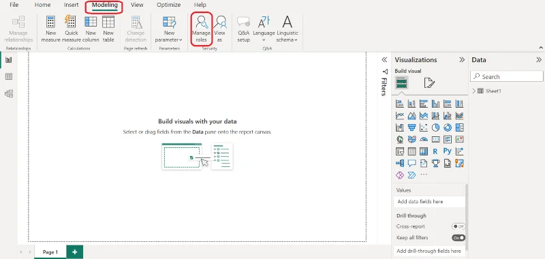
Task: Add a New table calculation
Action: (108, 29)
